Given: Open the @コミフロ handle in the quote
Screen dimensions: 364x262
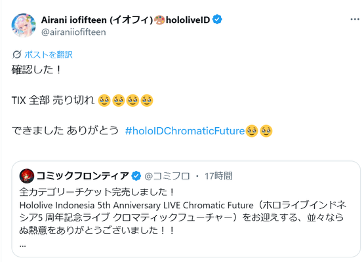Looking at the screenshot, I should [167, 176].
